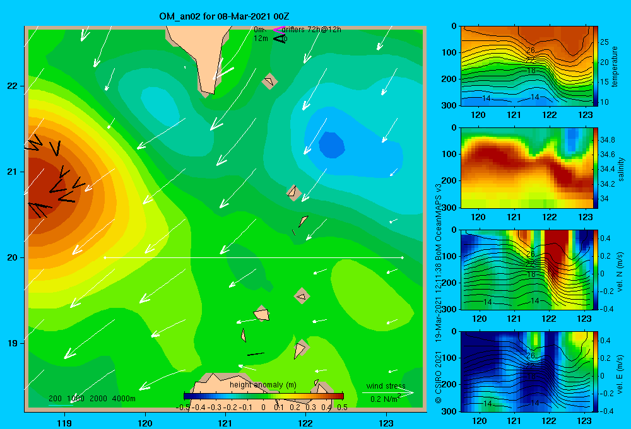
Task: Open the salinity cross-section panel
Action: (x=526, y=168)
